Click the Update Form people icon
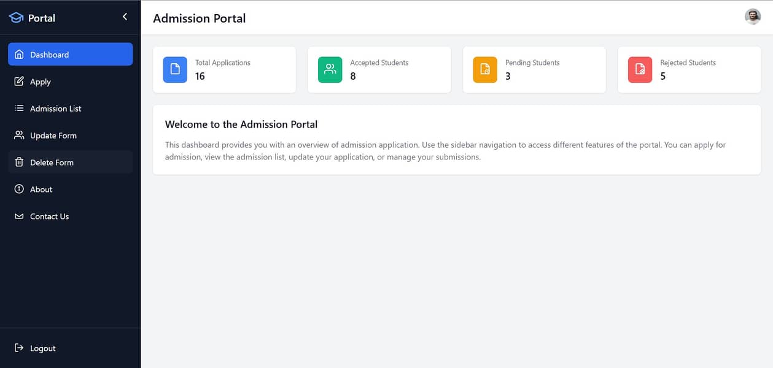773x368 pixels. (x=19, y=135)
